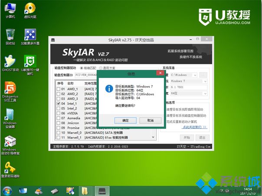Check the 08 Jmicron driver checkbox
Image resolution: width=262 pixels, height=196 pixels.
coord(58,123)
